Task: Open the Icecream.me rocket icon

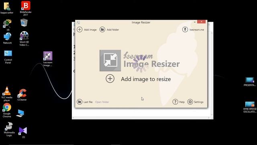Action: (185, 29)
